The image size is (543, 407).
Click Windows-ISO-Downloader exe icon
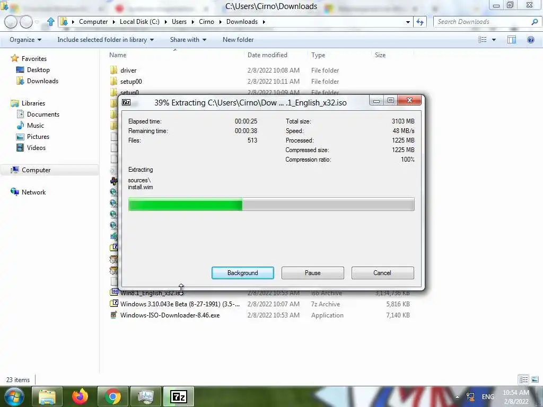113,315
